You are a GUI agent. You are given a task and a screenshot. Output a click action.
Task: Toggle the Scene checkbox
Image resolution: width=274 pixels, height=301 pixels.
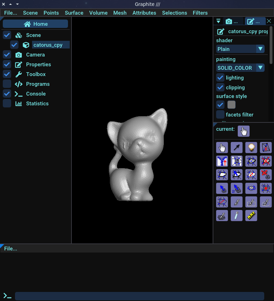(x=7, y=35)
